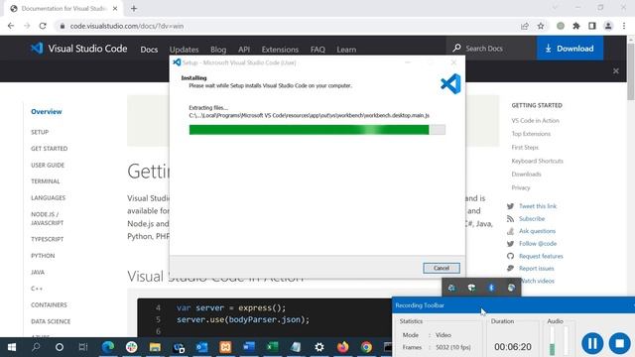635x357 pixels.
Task: Expand the GET STARTED section in sidebar
Action: (x=49, y=149)
